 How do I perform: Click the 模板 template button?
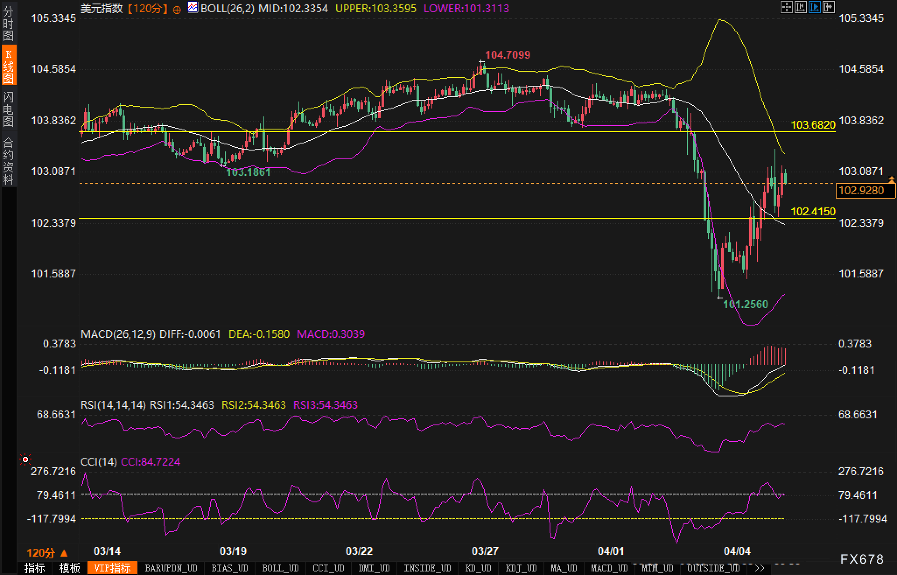coord(70,568)
